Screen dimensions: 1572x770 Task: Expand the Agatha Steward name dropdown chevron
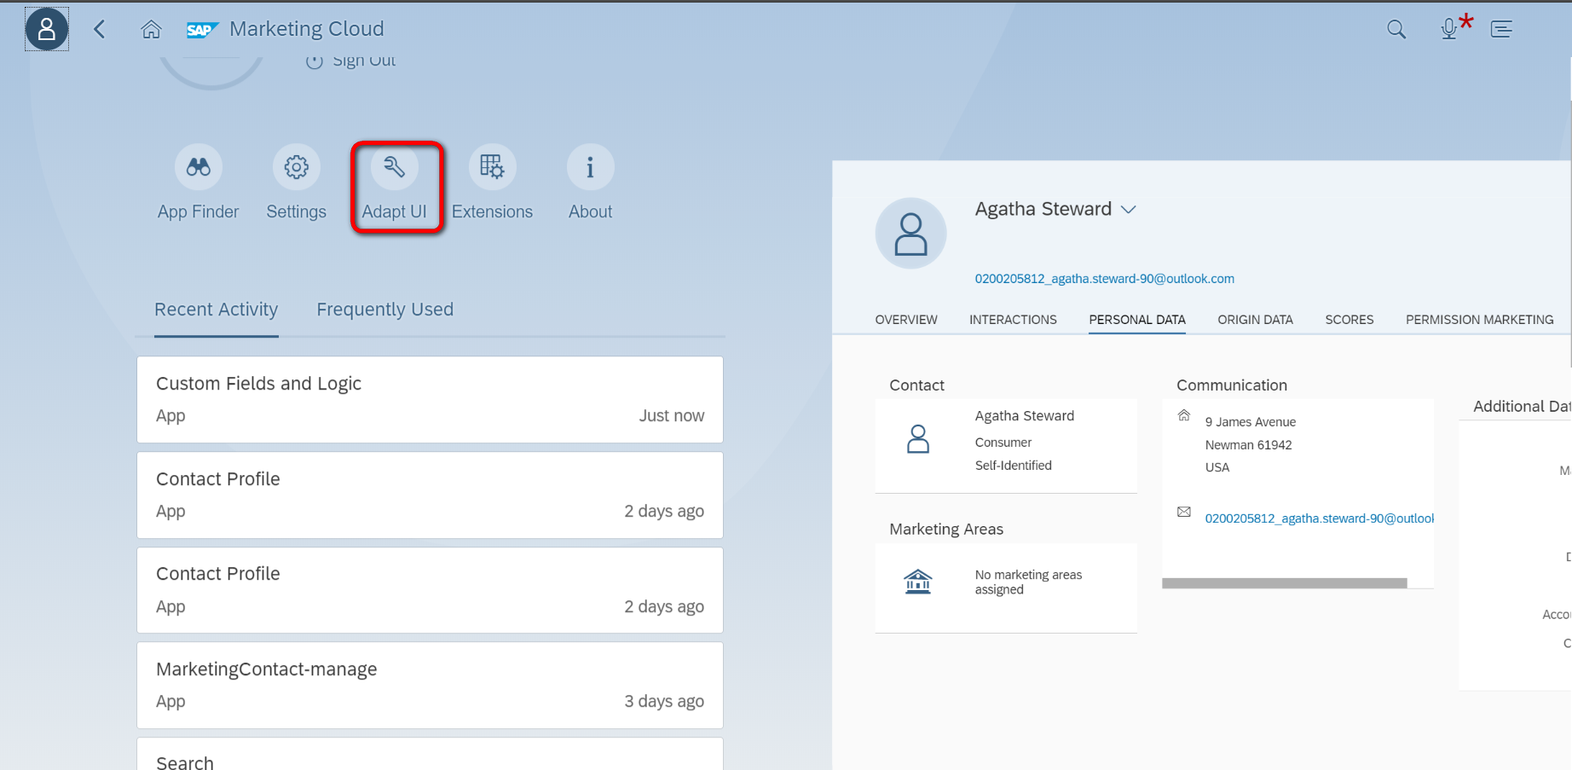[1129, 210]
